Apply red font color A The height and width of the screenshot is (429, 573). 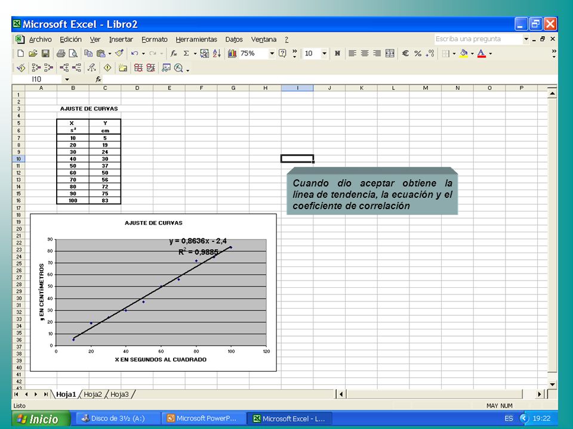[482, 54]
